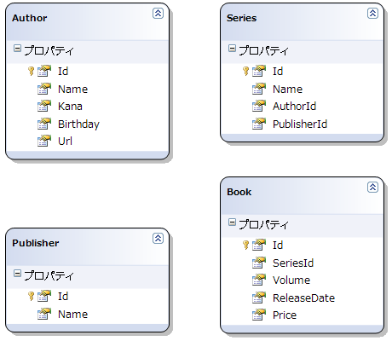The width and height of the screenshot is (392, 341).
Task: Click the property icon beside Series AuthorId
Action: tap(259, 106)
